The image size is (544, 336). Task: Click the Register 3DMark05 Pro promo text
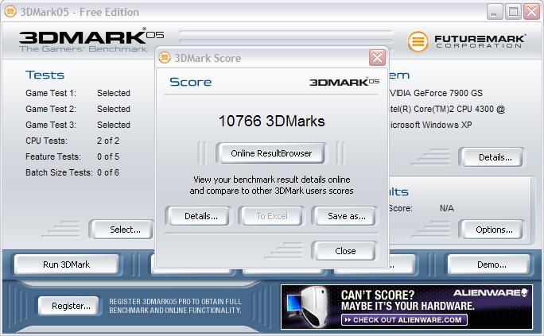pyautogui.click(x=175, y=306)
